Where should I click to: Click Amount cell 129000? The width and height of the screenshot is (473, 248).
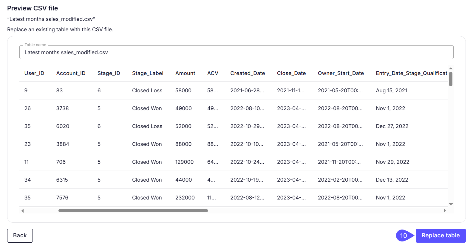[185, 162]
